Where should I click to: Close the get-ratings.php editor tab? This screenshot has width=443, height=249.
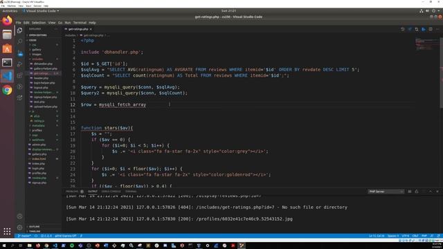click(x=91, y=29)
